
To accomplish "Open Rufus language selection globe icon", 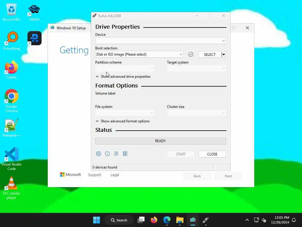I will pos(99,154).
